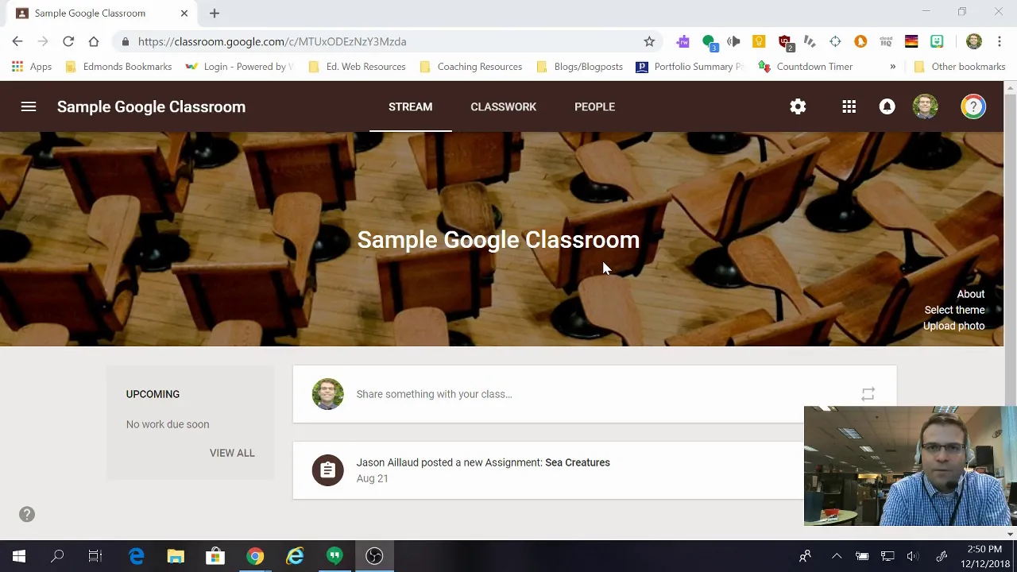Show hidden system tray icons
The width and height of the screenshot is (1017, 572).
coord(836,556)
